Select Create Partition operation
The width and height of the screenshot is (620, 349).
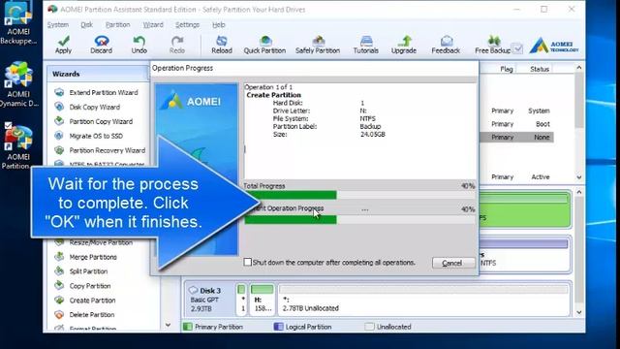pos(93,301)
